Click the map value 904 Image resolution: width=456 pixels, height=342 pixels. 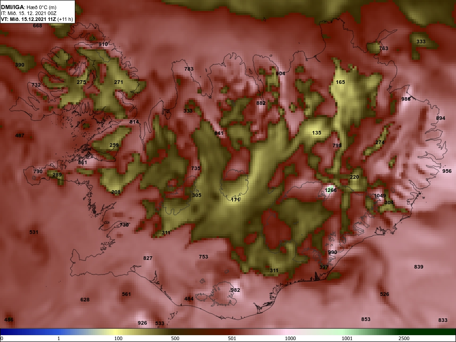pyautogui.click(x=280, y=73)
